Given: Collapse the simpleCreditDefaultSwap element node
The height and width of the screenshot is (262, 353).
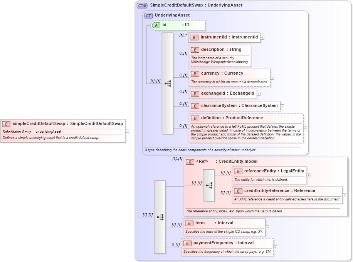Looking at the screenshot, I should [128, 131].
